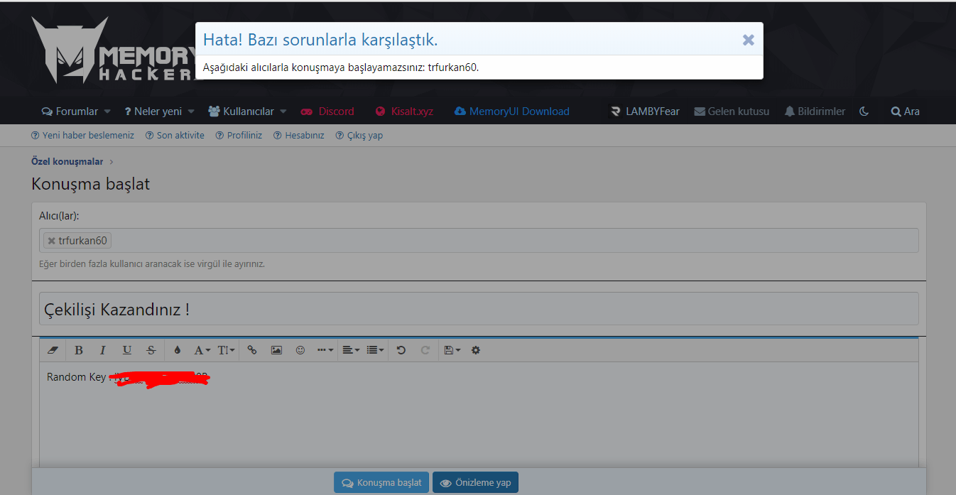956x495 pixels.
Task: Open the font size dropdown
Action: click(x=226, y=350)
